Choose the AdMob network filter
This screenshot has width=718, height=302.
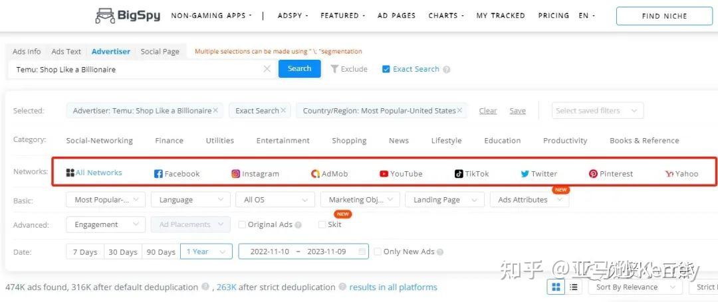[x=316, y=174]
